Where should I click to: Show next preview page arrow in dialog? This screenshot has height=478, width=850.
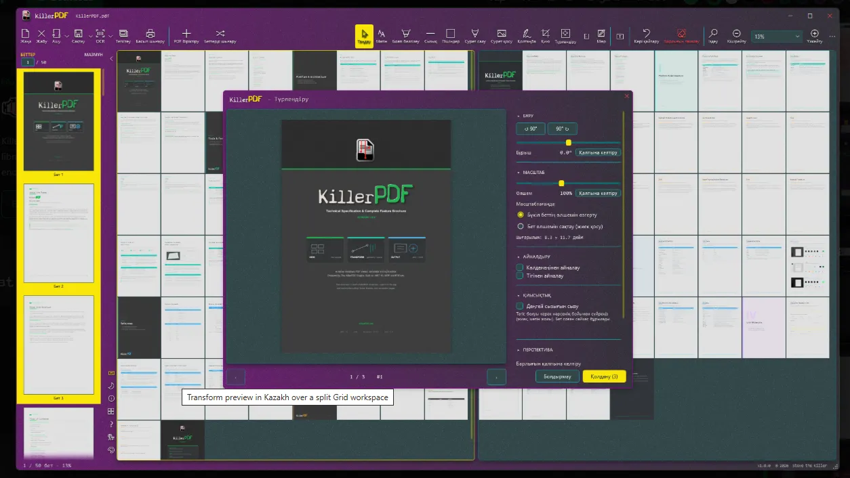pos(496,376)
